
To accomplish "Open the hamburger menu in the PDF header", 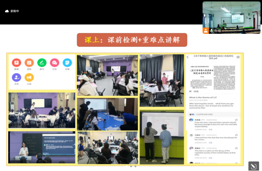I will coord(238,57).
